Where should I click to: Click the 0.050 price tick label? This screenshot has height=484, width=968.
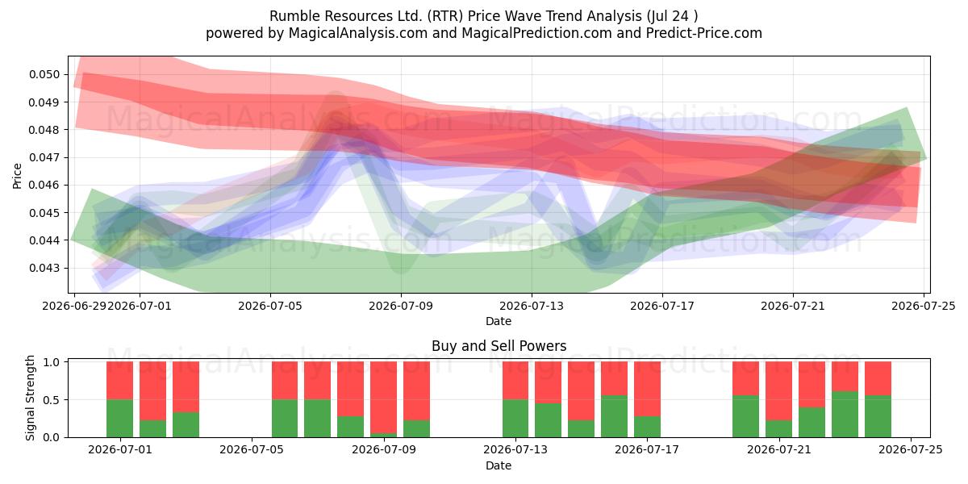(x=46, y=74)
